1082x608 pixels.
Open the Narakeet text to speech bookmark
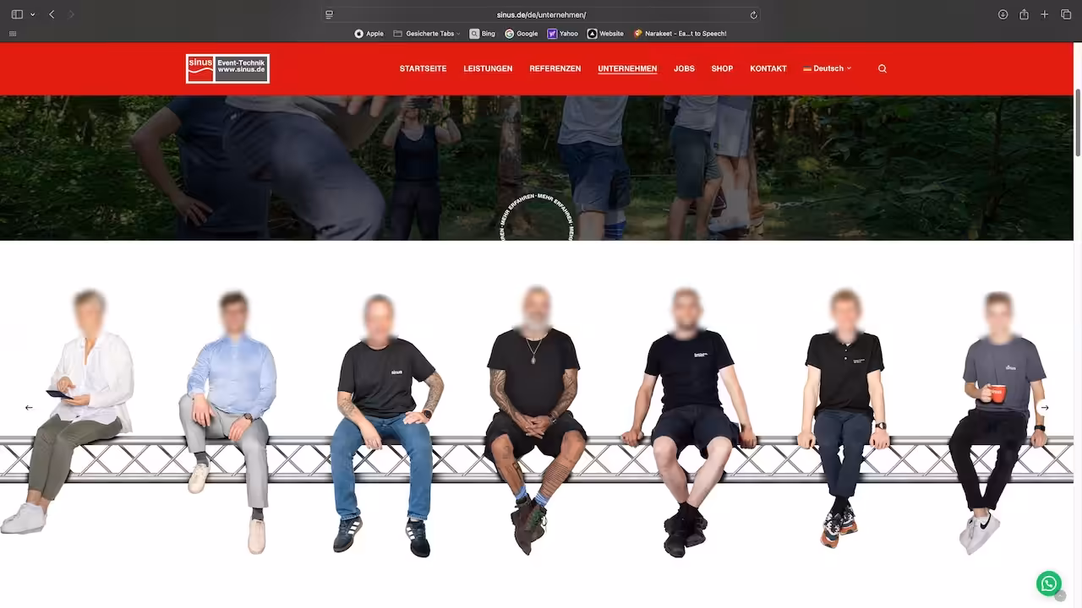[x=680, y=34]
